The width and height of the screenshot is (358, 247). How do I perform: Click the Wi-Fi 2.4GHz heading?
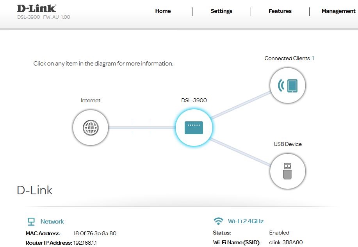(x=246, y=221)
